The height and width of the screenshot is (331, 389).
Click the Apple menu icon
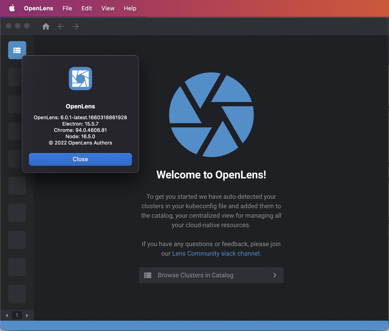(x=12, y=8)
